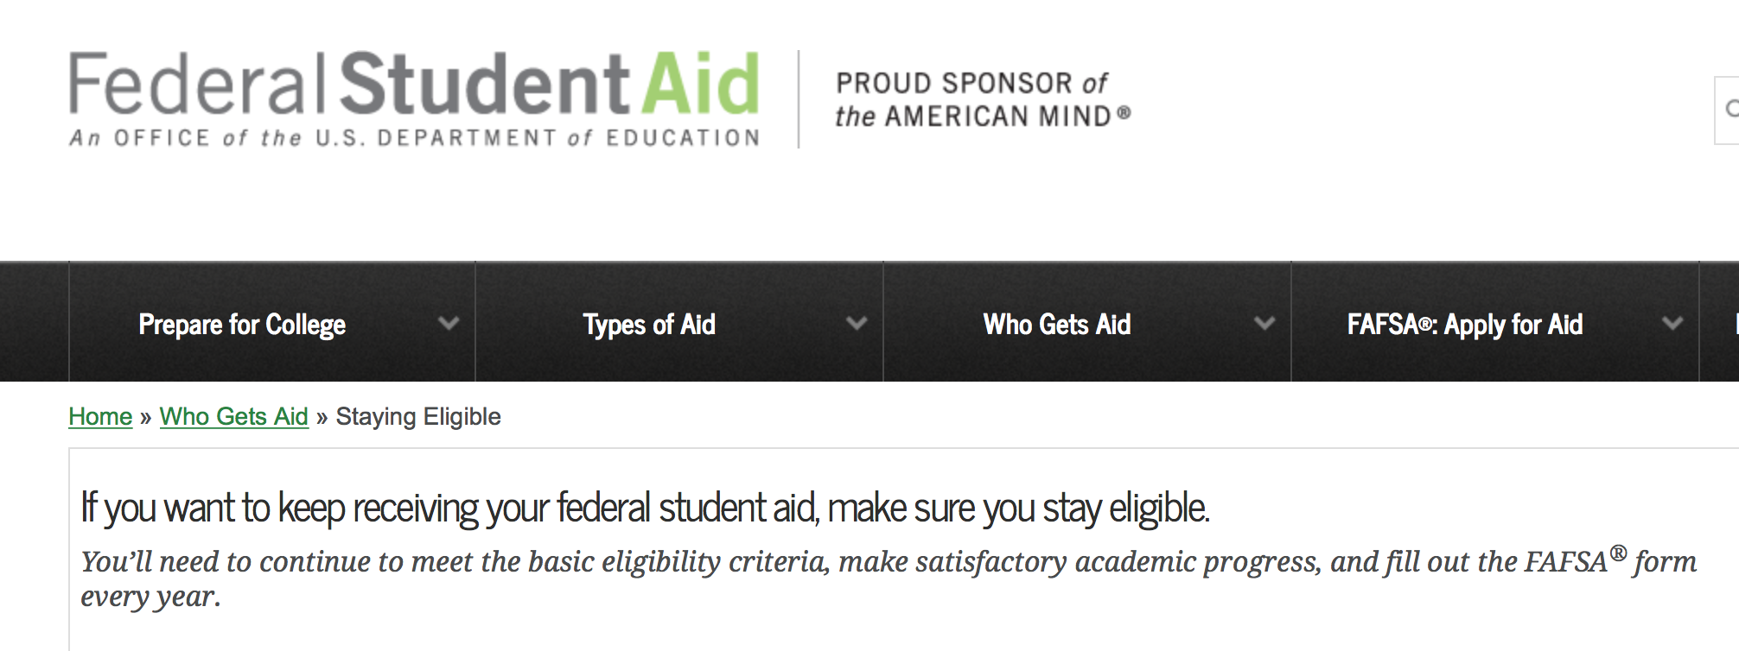Expand the chevron beside FAFSA®: Apply for Aid
The image size is (1739, 651).
pyautogui.click(x=1672, y=324)
